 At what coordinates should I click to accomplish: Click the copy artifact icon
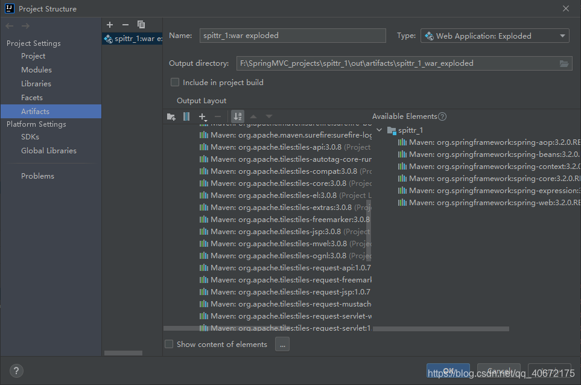click(141, 25)
